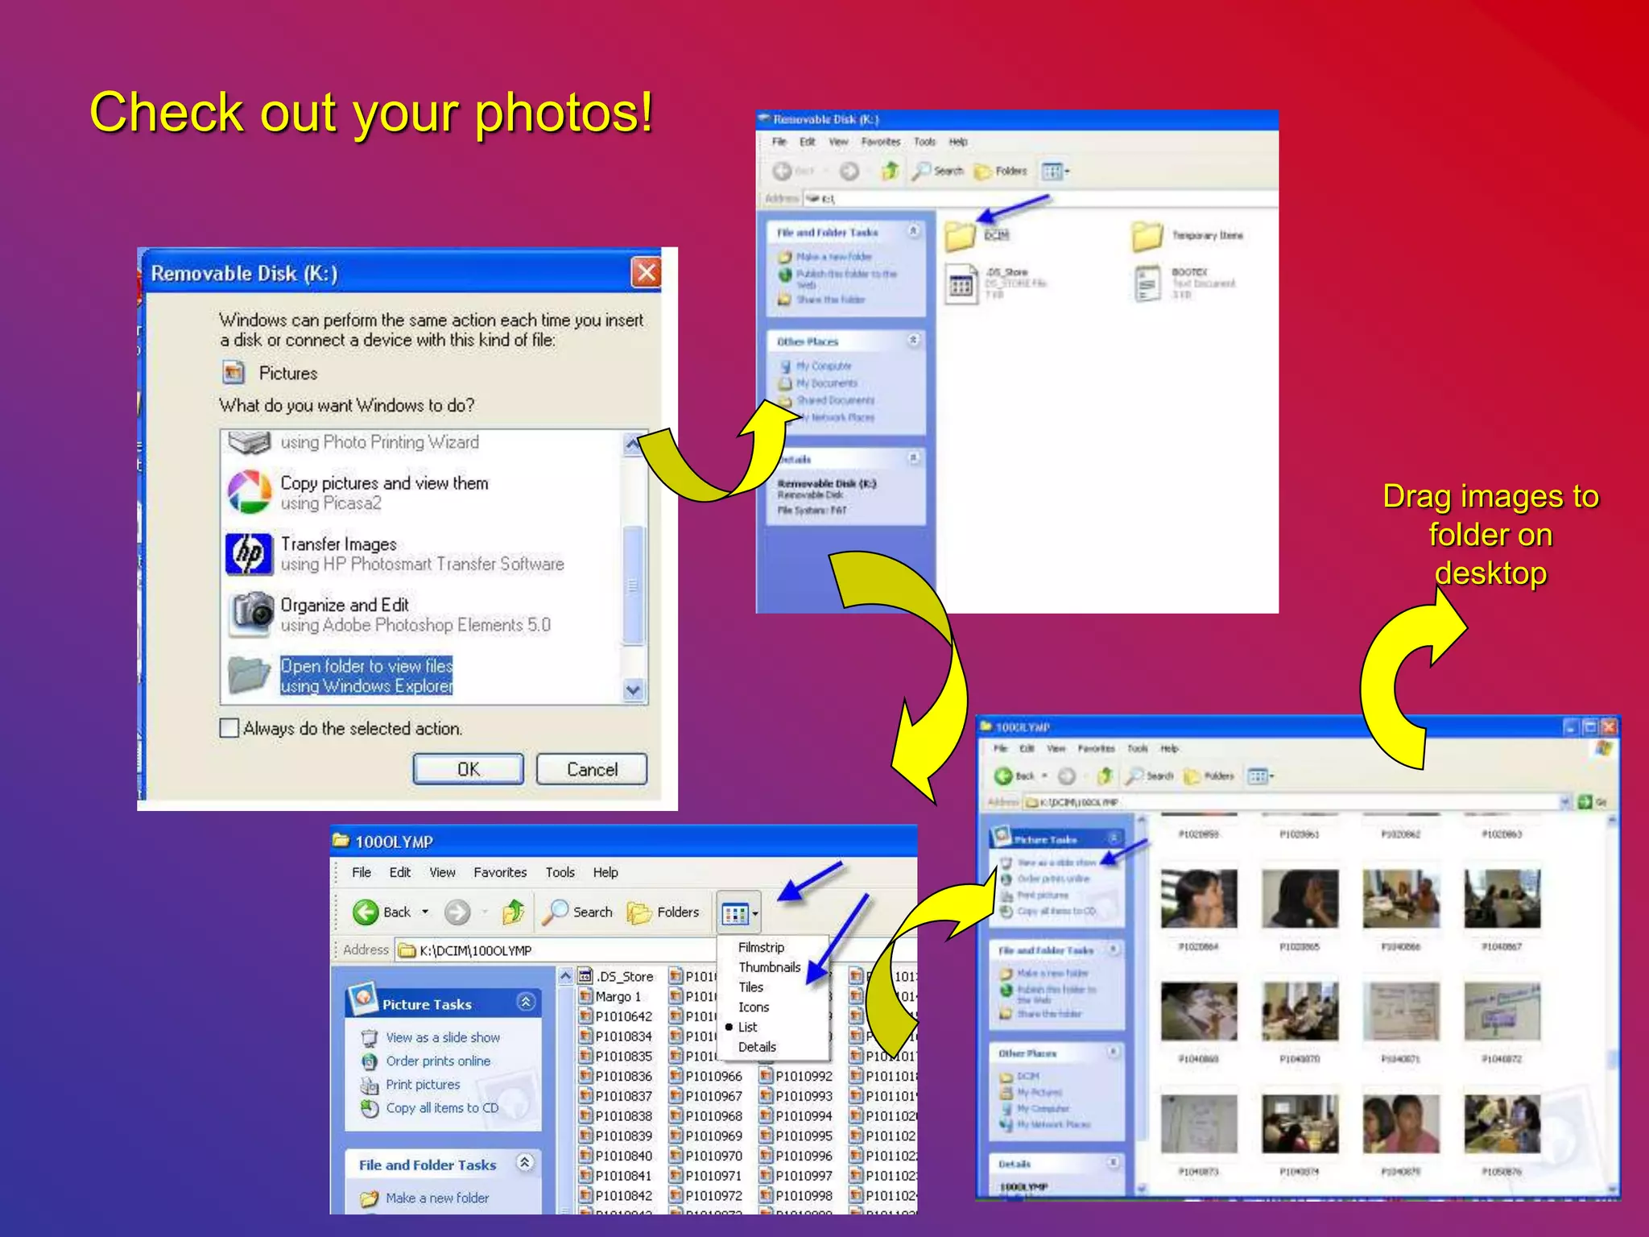Open Views dropdown button in list window

(x=739, y=913)
